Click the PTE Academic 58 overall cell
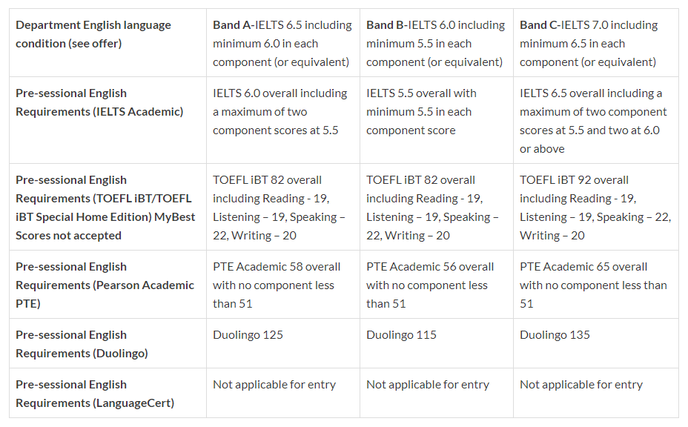688x427 pixels. (277, 285)
